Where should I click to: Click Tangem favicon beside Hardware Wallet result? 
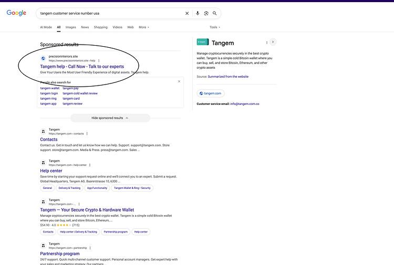[x=43, y=202]
